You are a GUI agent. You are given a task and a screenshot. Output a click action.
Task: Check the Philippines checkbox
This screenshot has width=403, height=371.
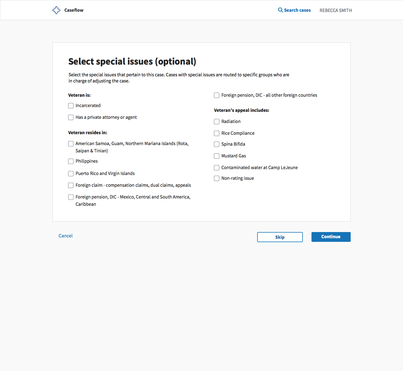tap(71, 161)
